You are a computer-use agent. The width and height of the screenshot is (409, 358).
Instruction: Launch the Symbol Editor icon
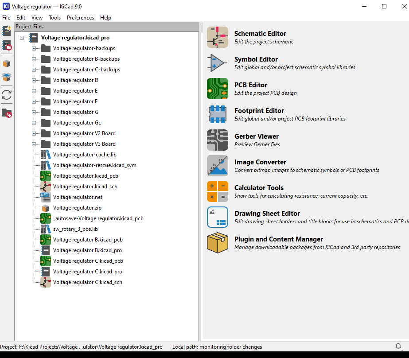(x=217, y=63)
